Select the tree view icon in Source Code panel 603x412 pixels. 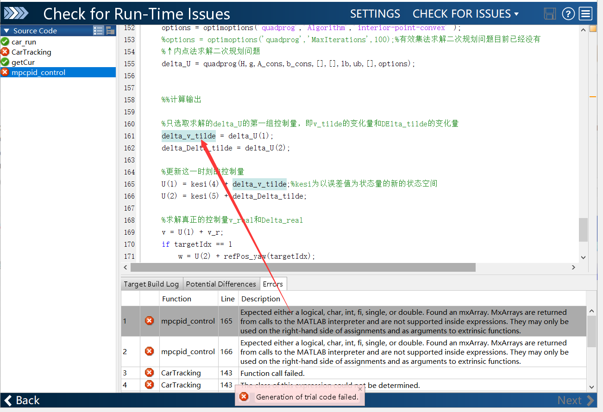tap(110, 30)
